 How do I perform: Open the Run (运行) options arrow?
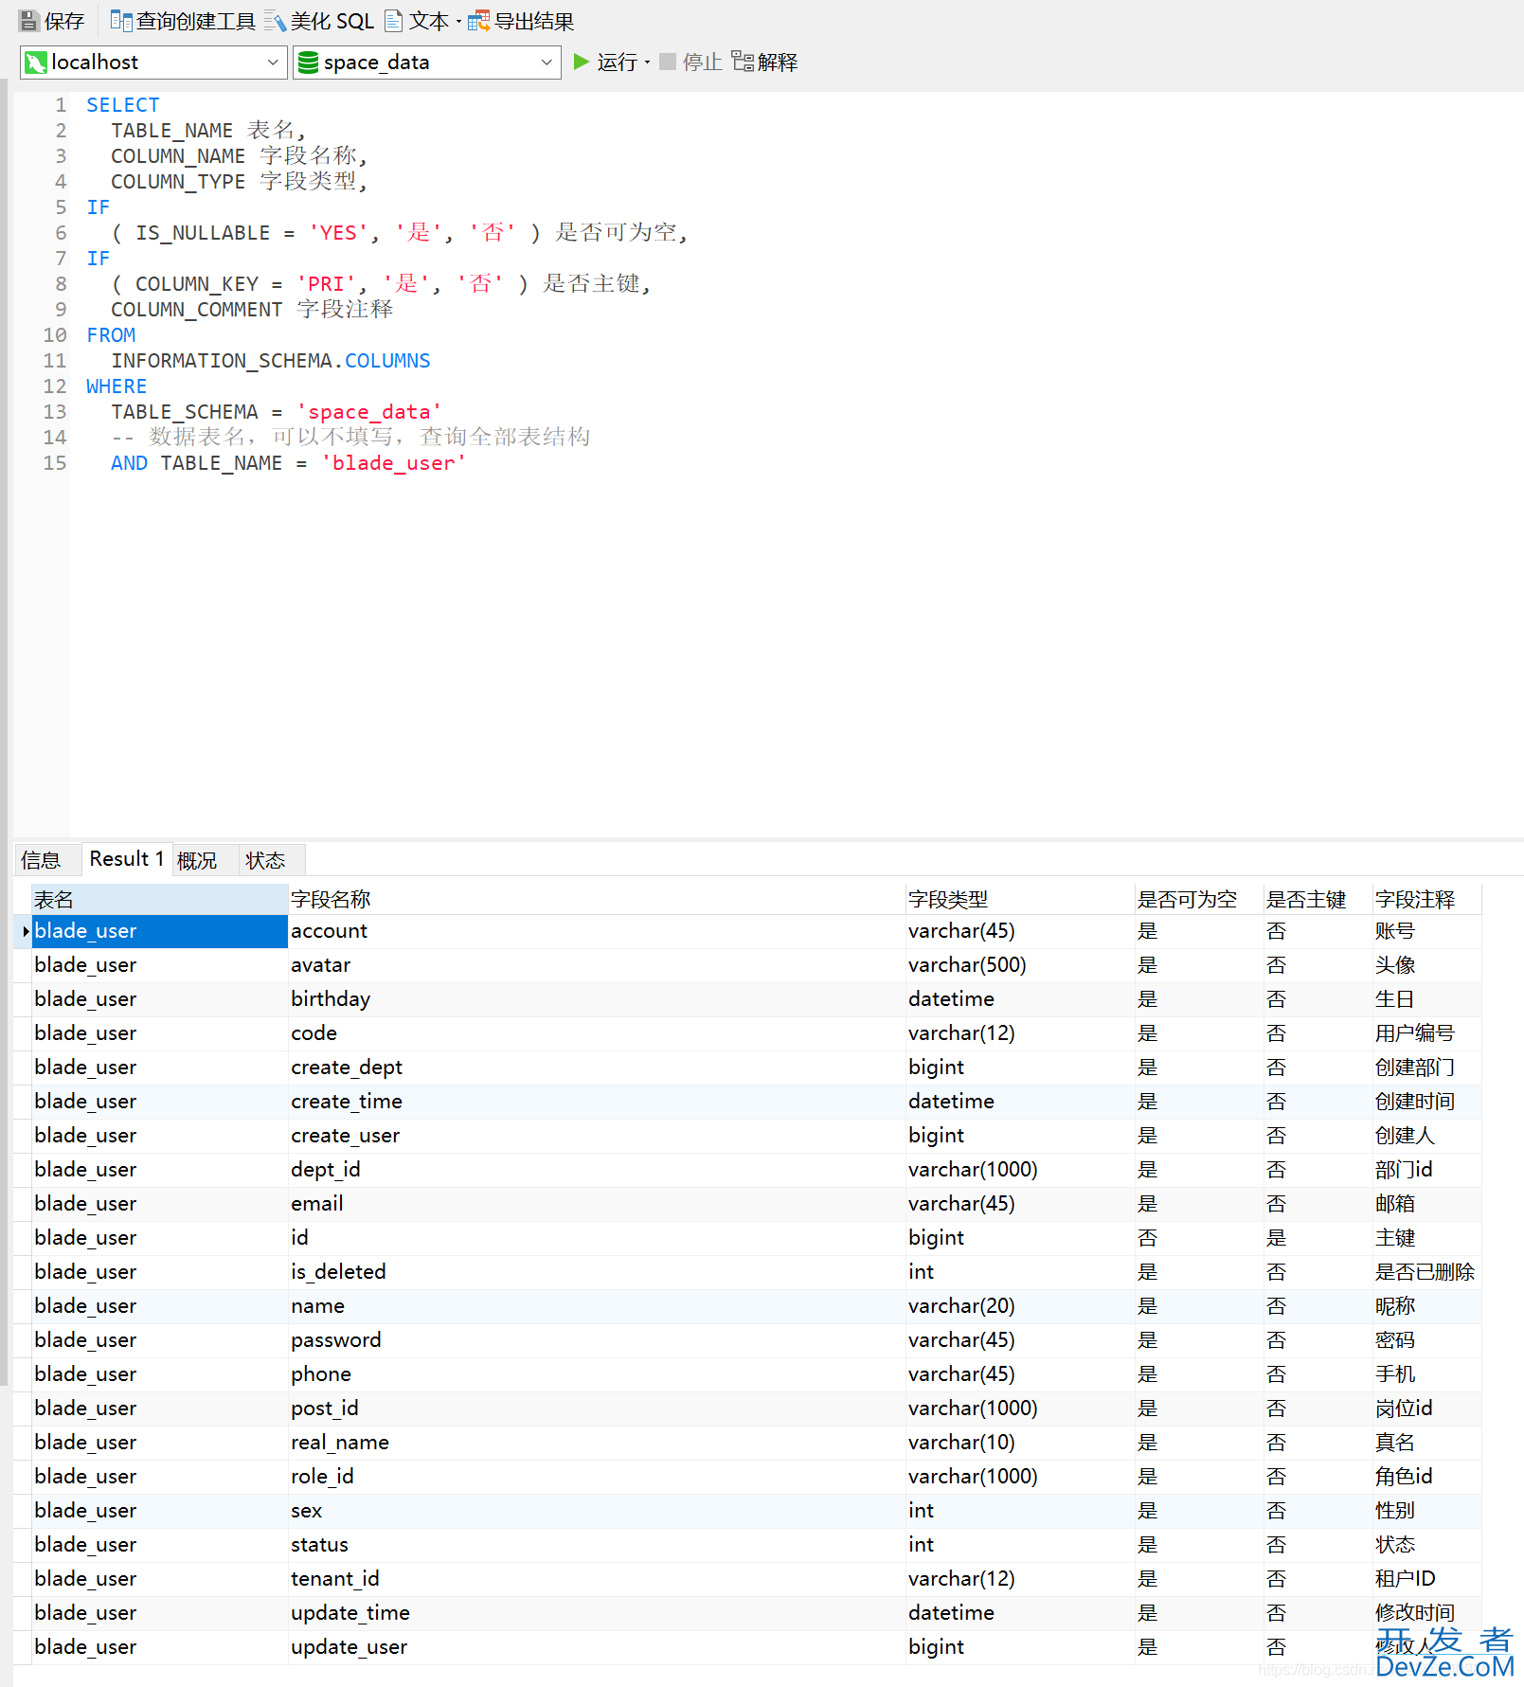(x=648, y=63)
